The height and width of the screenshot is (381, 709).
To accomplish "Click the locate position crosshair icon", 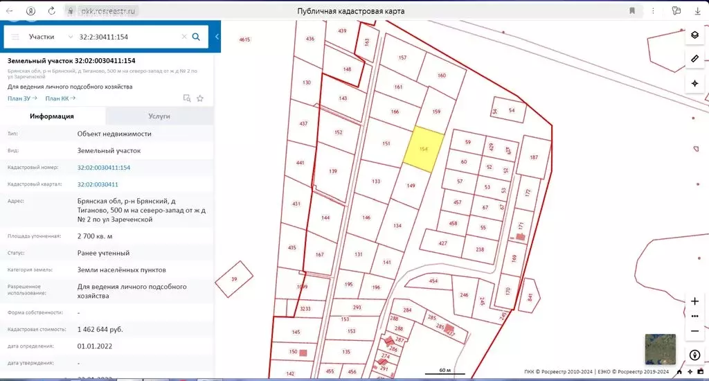I will pos(694,83).
